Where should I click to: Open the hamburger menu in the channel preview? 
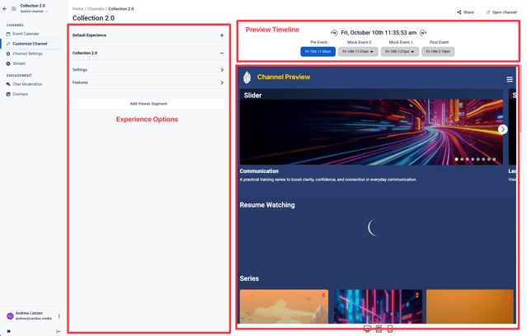(510, 79)
